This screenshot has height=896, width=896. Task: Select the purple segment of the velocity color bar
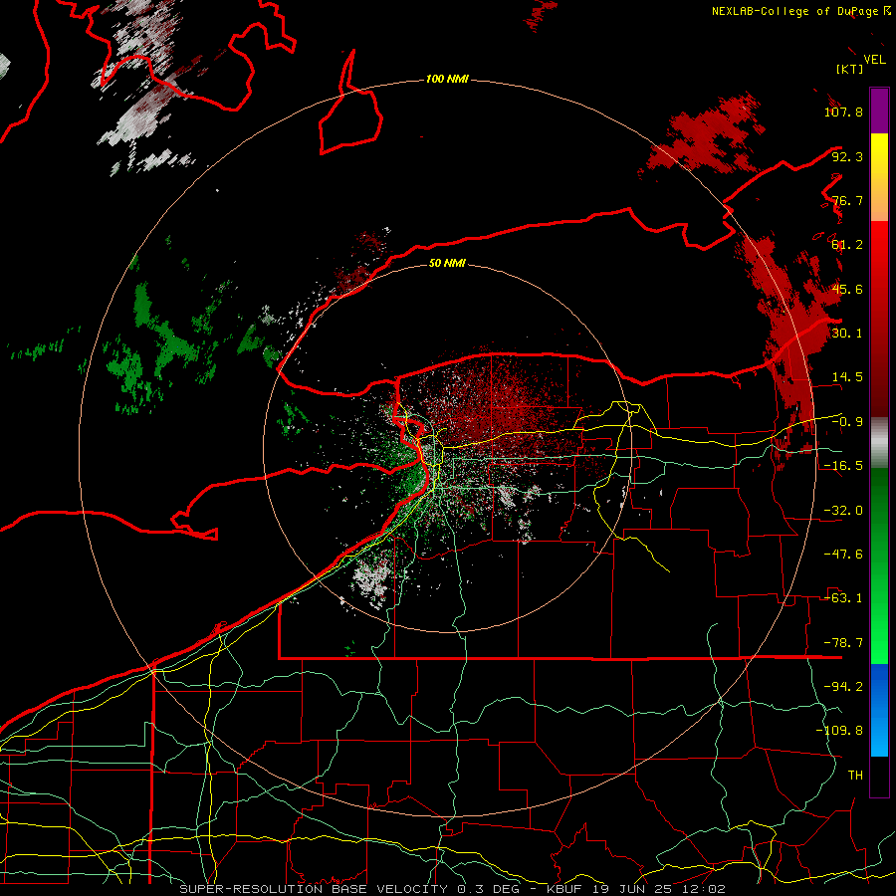point(879,111)
